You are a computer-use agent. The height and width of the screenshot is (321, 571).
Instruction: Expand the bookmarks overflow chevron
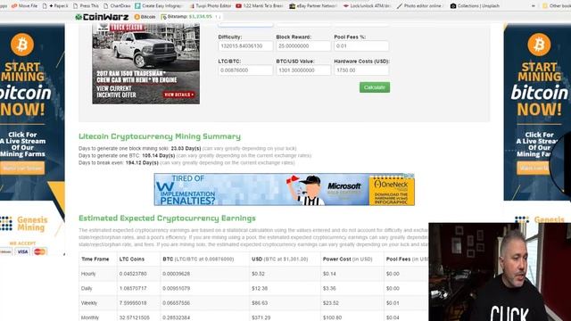click(534, 6)
